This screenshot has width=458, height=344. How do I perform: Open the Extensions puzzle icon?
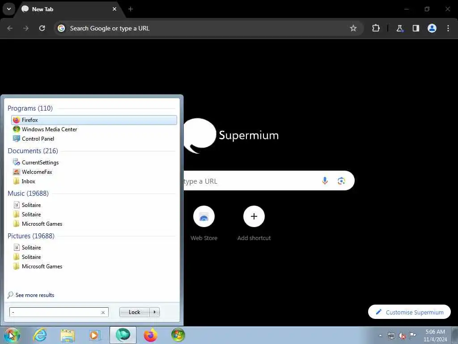(376, 28)
